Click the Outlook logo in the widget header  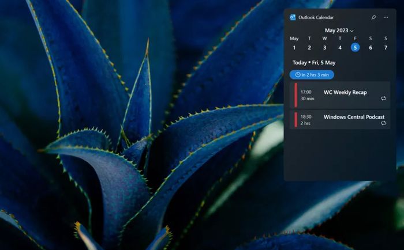tap(293, 17)
